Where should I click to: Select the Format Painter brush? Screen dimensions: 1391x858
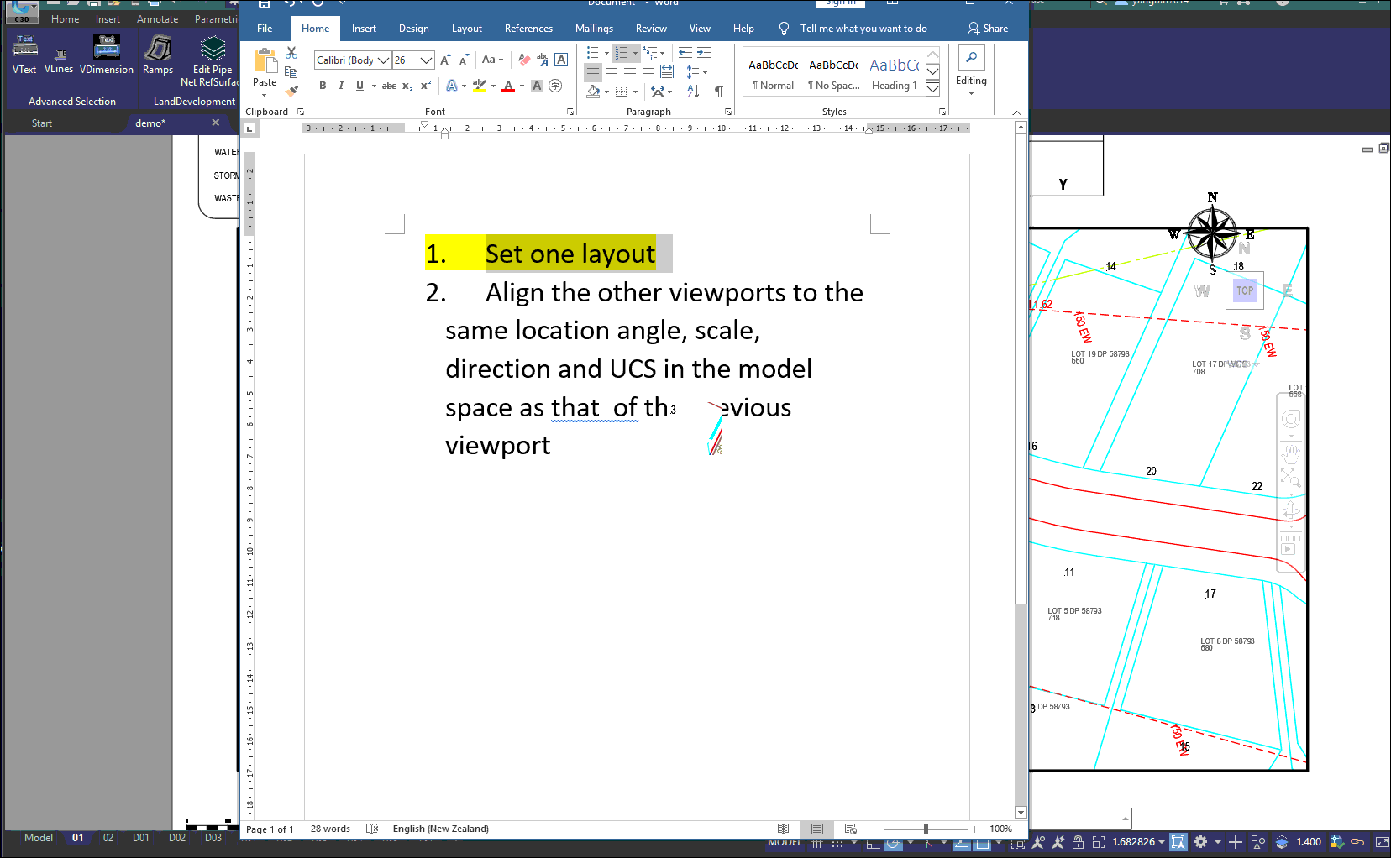291,91
